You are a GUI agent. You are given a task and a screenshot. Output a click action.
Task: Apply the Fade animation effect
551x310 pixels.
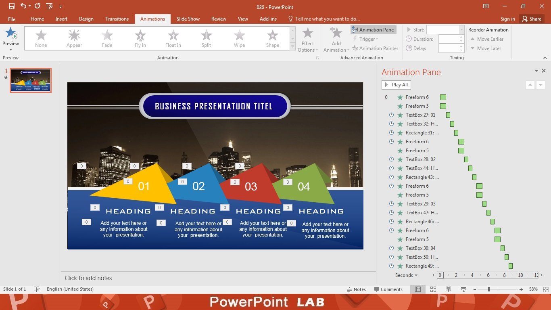pyautogui.click(x=107, y=39)
